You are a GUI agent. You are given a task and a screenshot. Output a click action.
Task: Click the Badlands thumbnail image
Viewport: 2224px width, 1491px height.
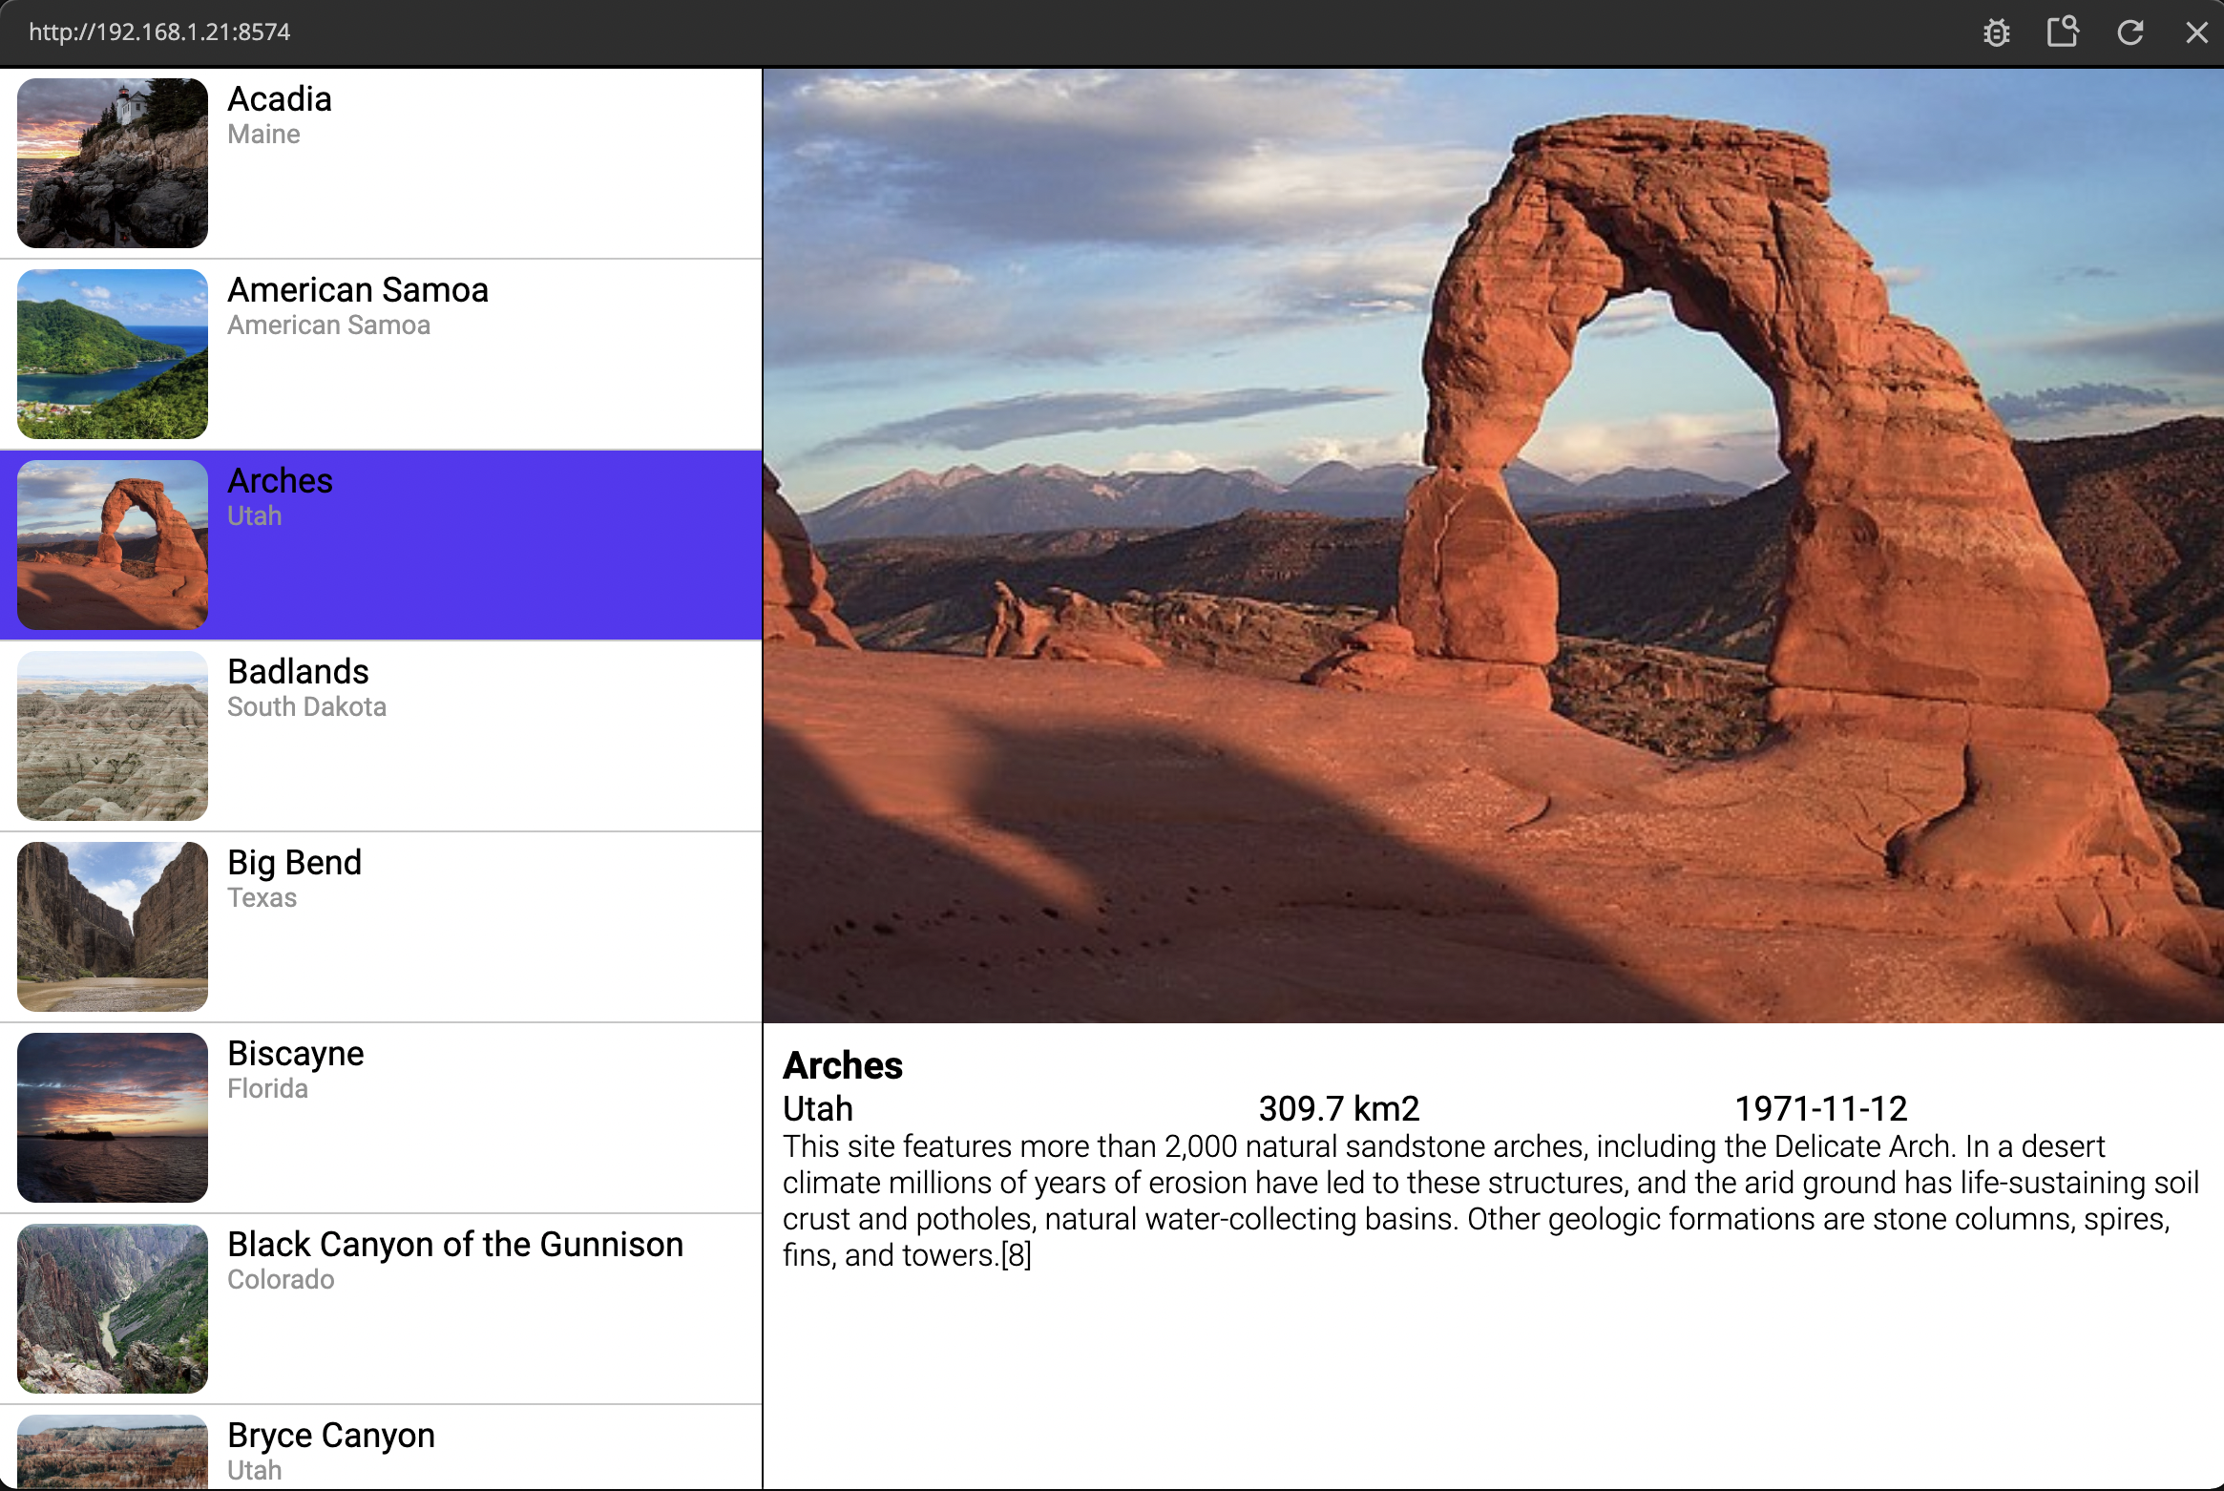point(113,736)
